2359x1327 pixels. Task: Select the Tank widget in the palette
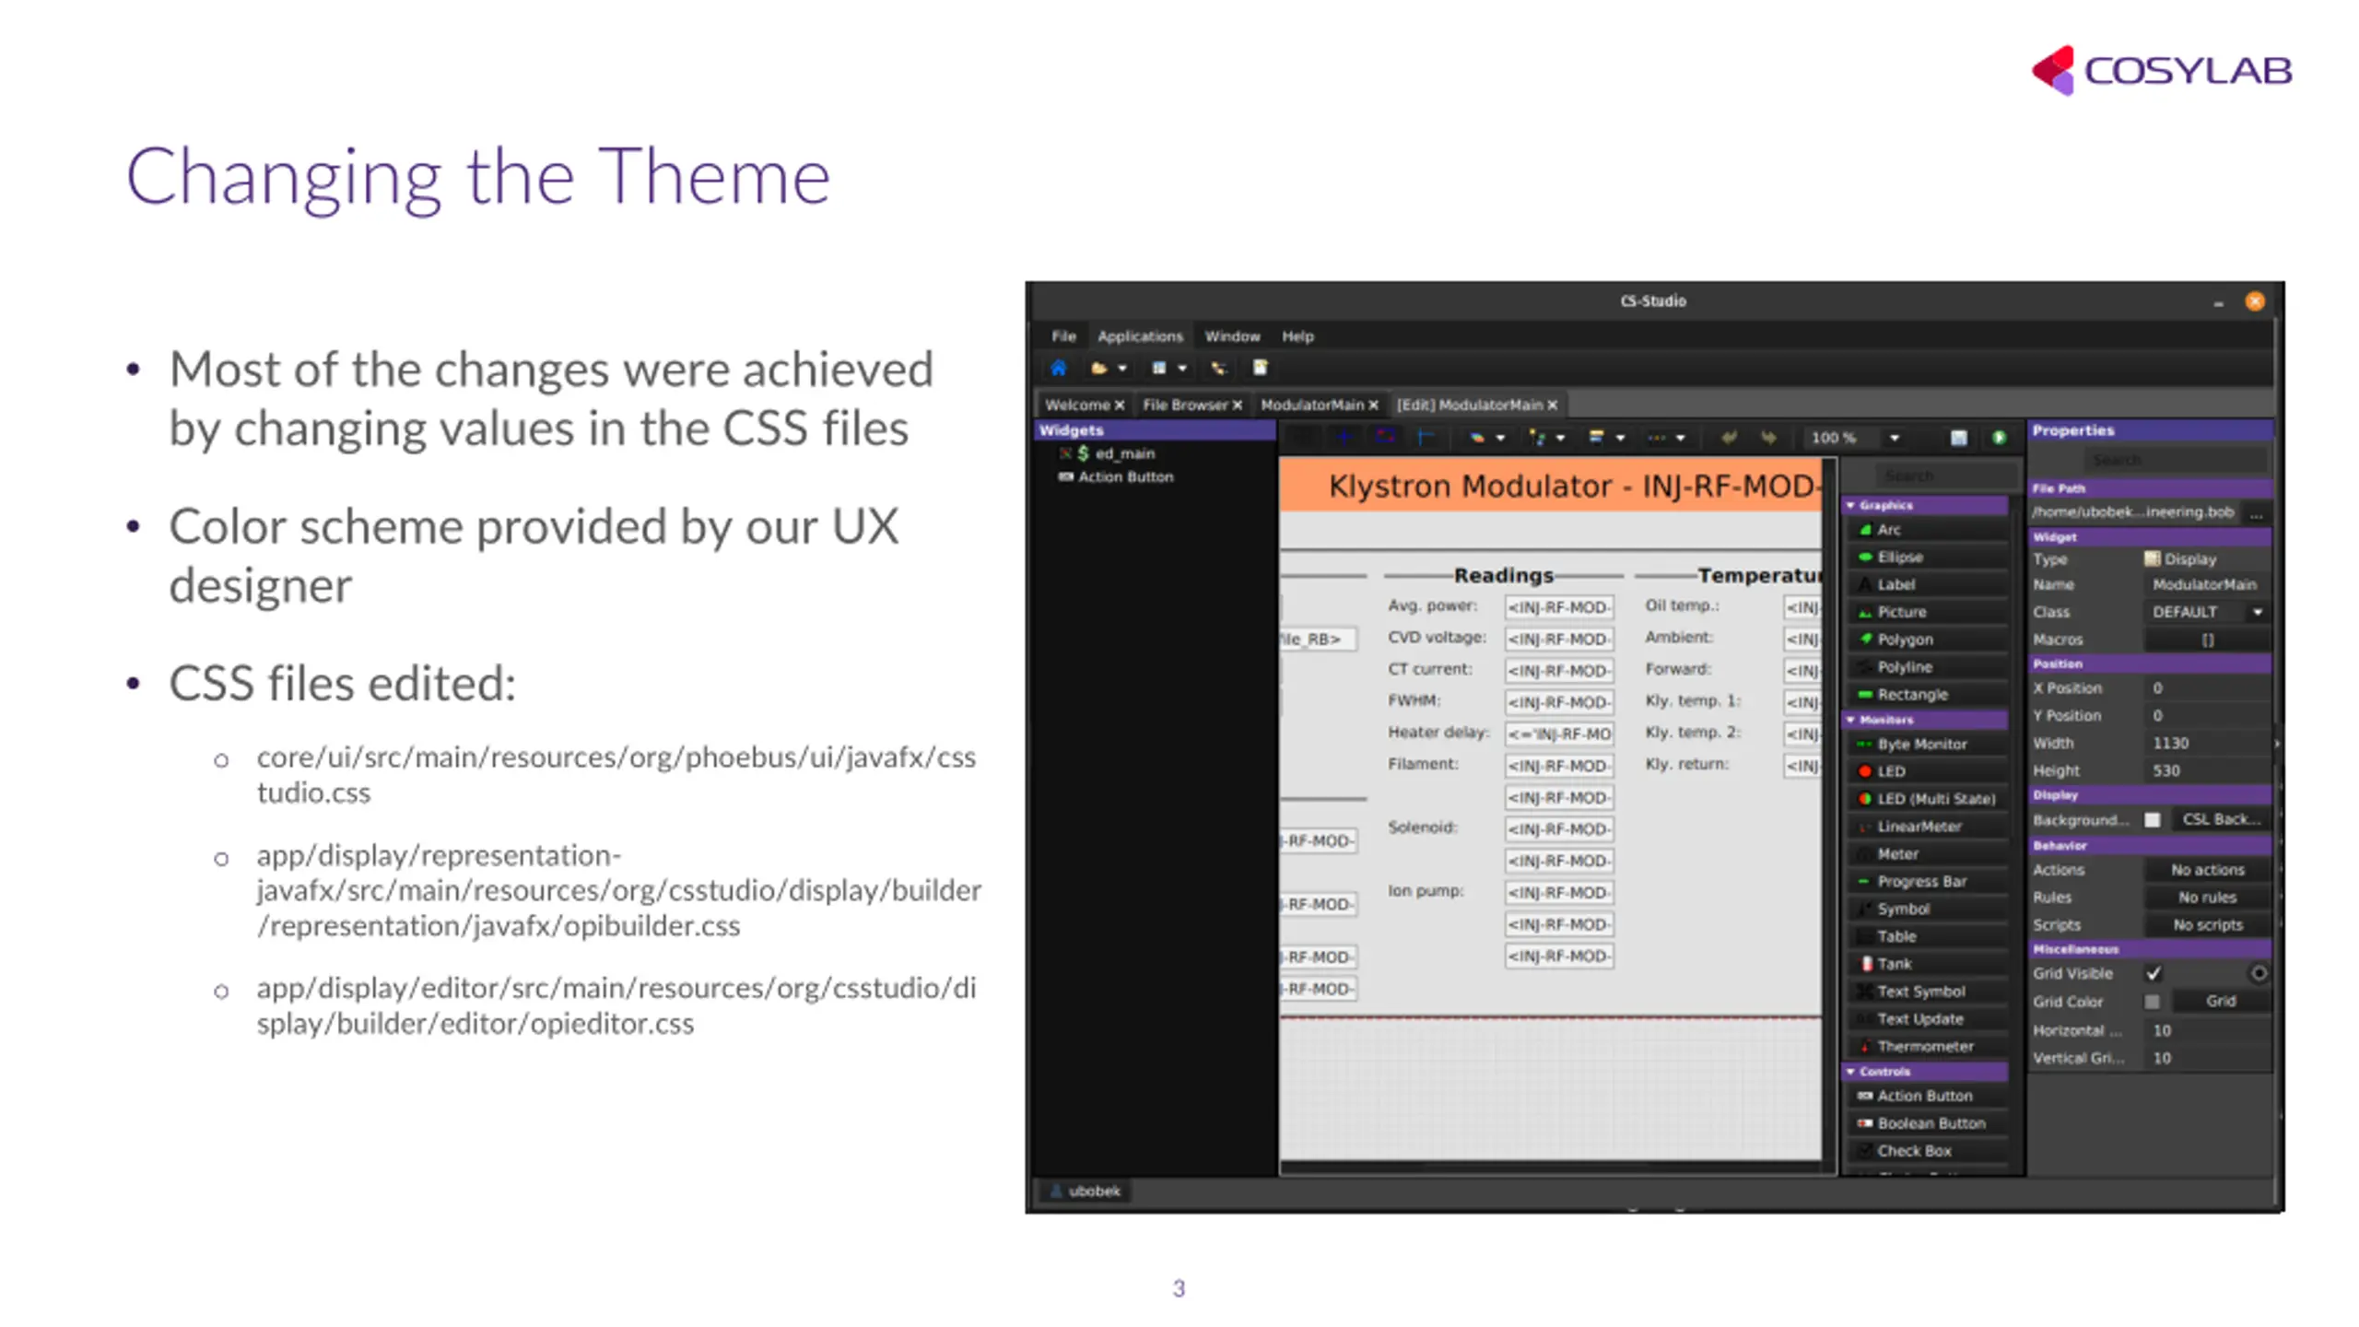(1926, 964)
